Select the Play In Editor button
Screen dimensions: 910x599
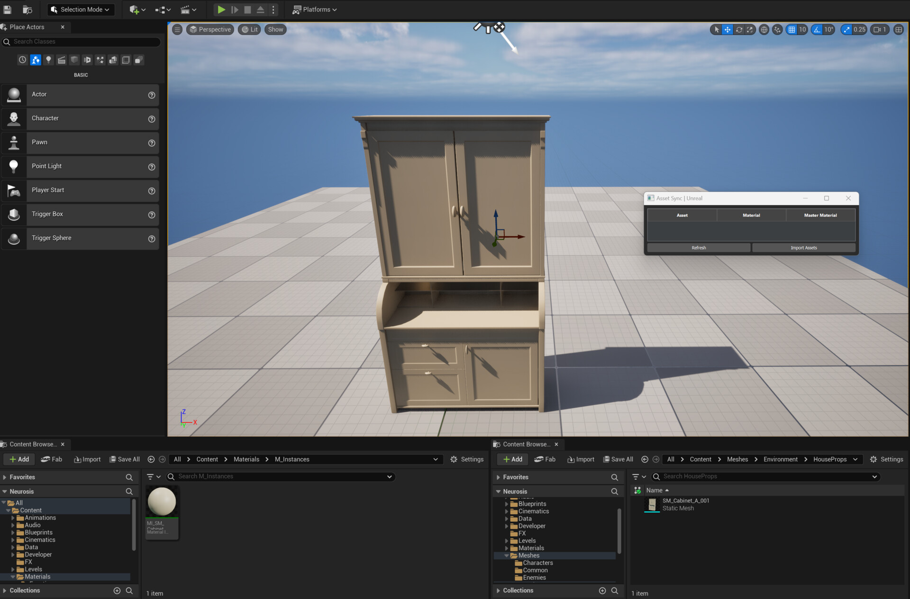(x=221, y=9)
